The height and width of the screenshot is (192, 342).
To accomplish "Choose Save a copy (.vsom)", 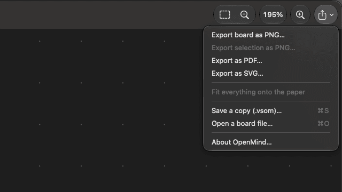I will coord(271,111).
